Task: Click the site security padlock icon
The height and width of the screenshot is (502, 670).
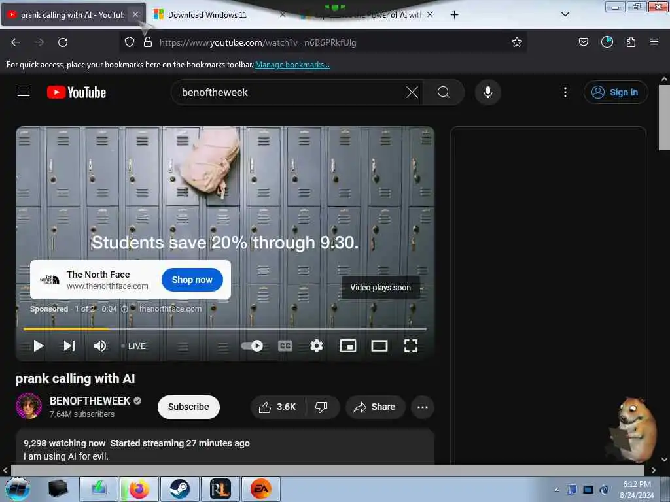Action: (x=148, y=42)
